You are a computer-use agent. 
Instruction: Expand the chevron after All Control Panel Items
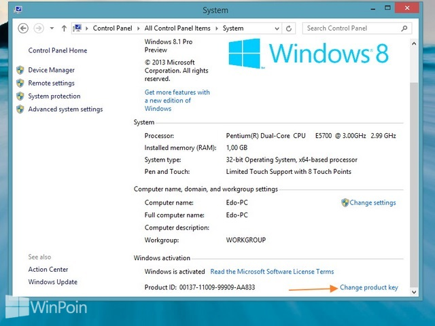pyautogui.click(x=217, y=29)
